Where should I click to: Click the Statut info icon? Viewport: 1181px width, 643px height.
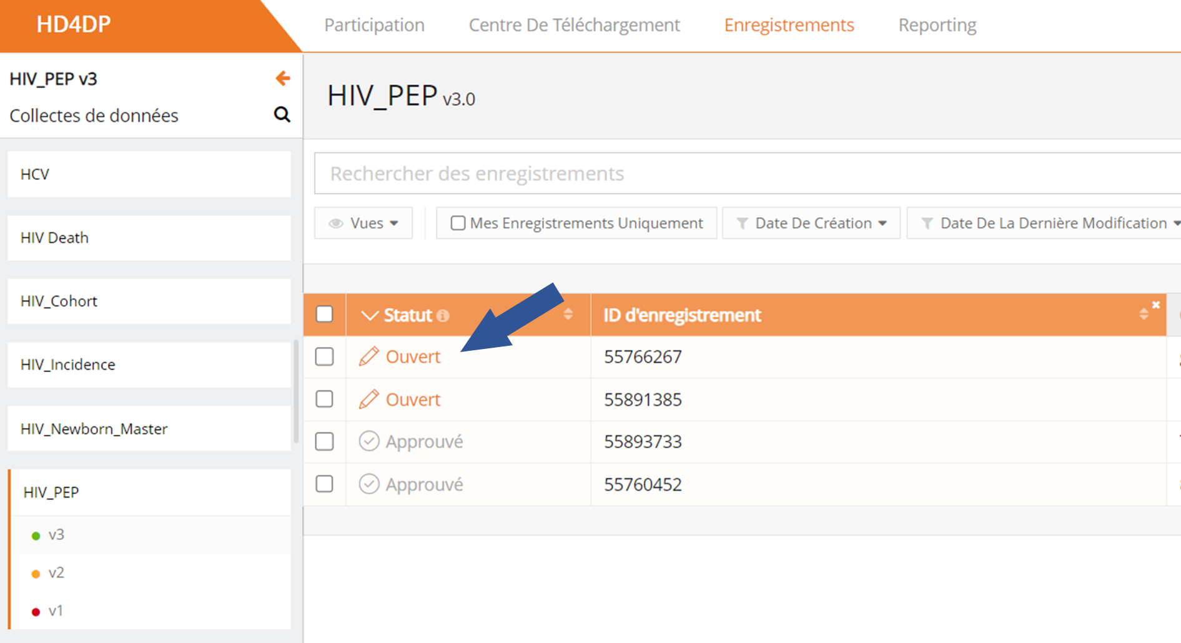[x=443, y=316]
